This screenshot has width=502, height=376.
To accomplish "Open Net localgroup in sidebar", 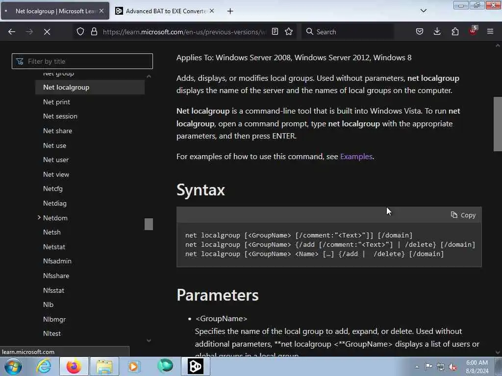I will click(x=90, y=87).
